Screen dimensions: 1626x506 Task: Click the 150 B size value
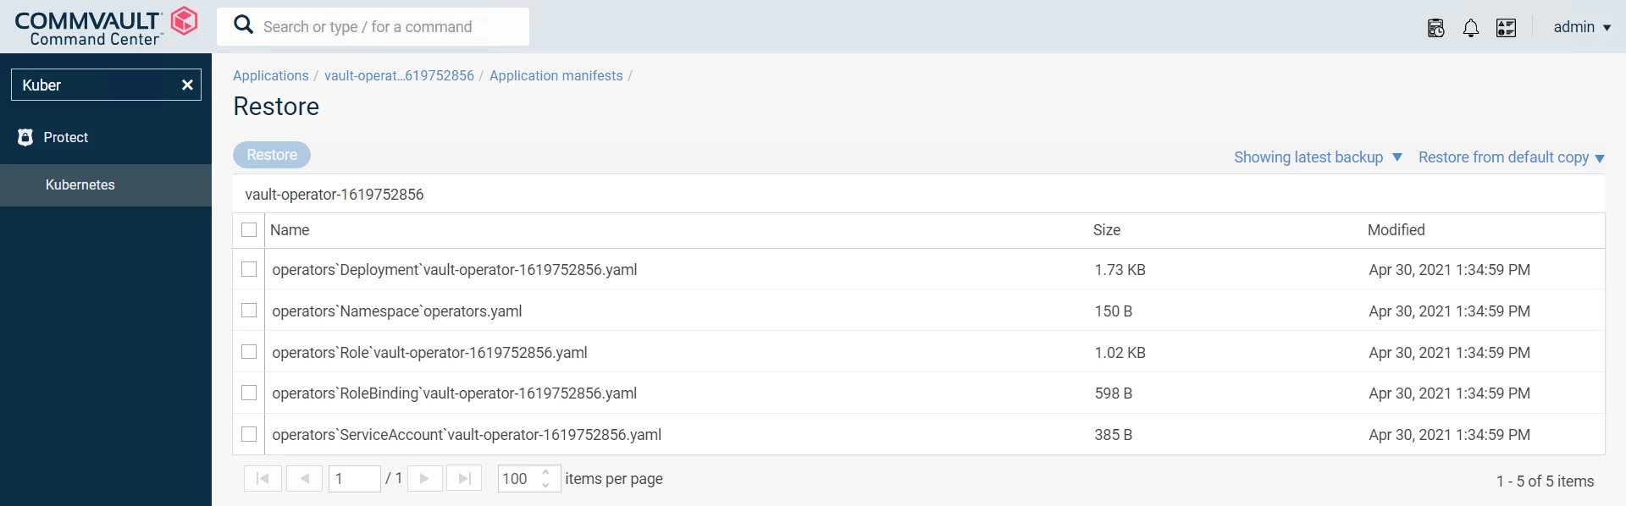coord(1113,311)
